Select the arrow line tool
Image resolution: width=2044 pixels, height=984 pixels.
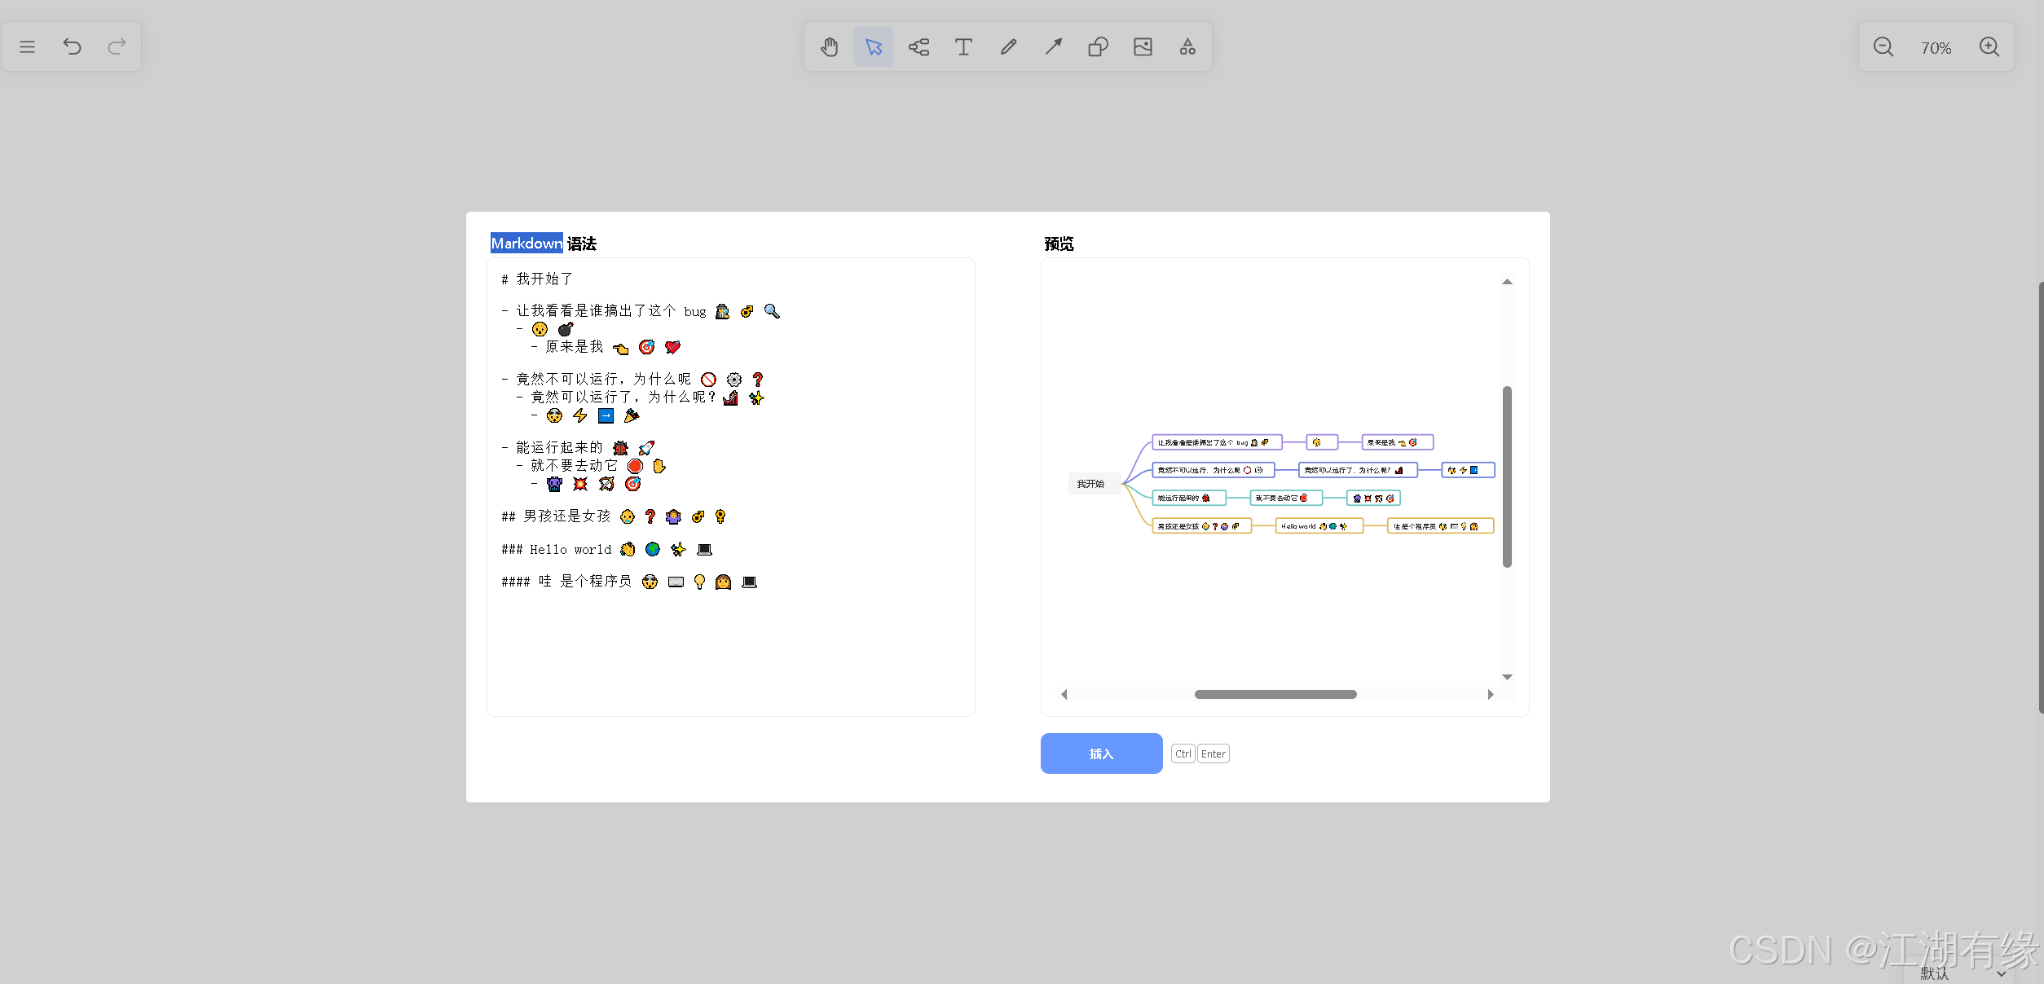click(1053, 47)
